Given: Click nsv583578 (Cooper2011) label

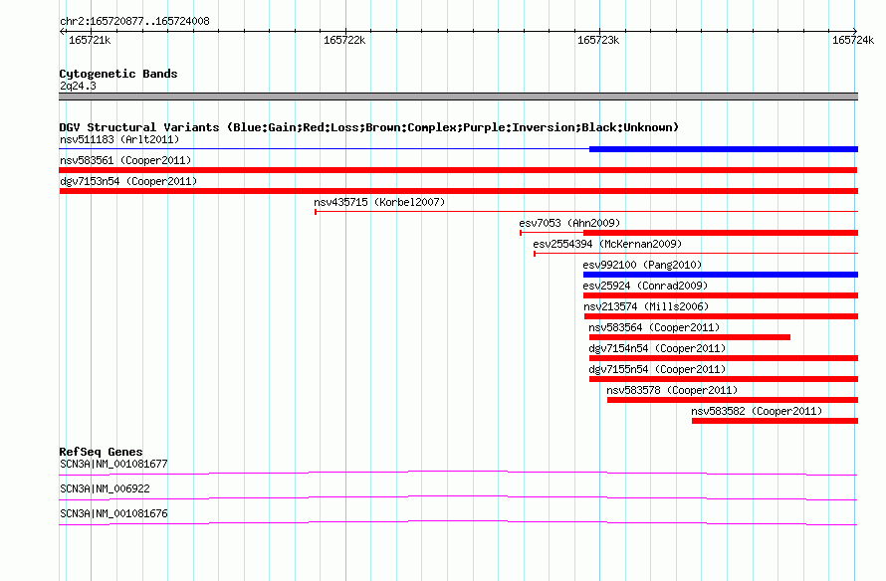Looking at the screenshot, I should pyautogui.click(x=672, y=390).
